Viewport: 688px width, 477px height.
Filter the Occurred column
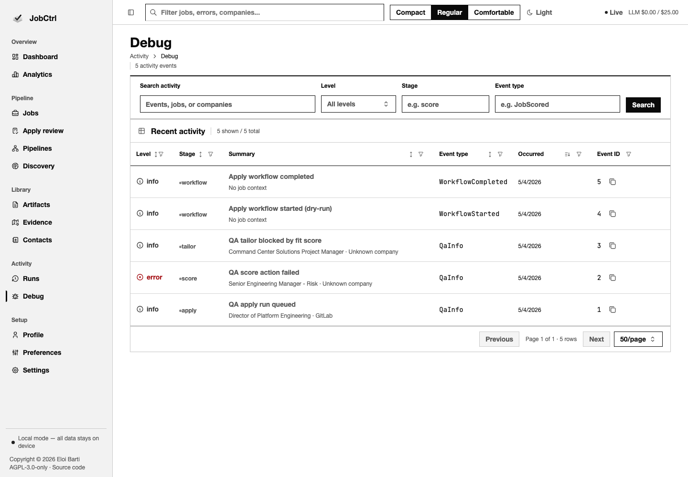[579, 154]
